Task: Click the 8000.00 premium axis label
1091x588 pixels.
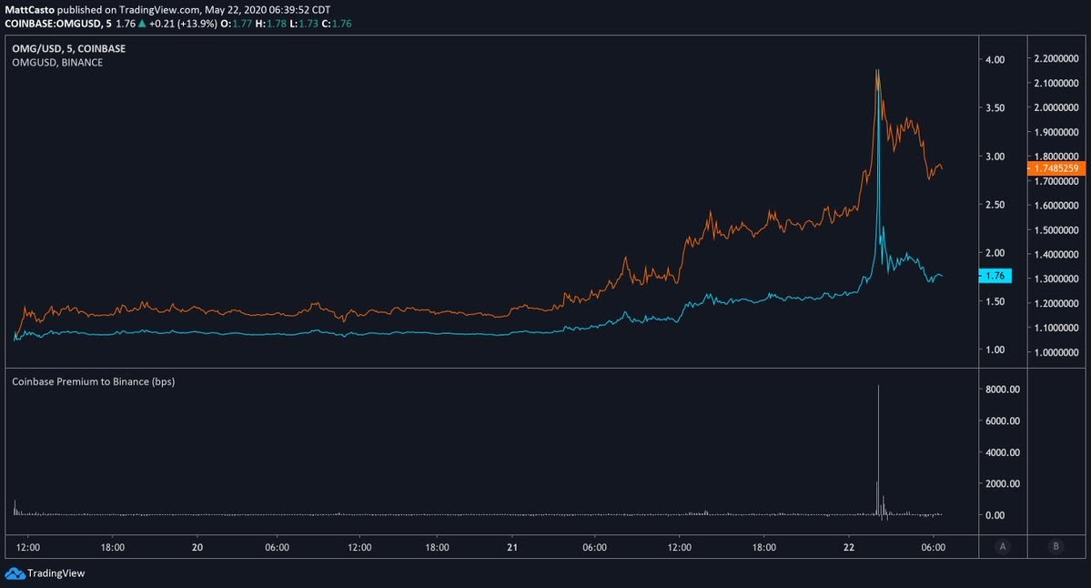Action: point(1003,390)
